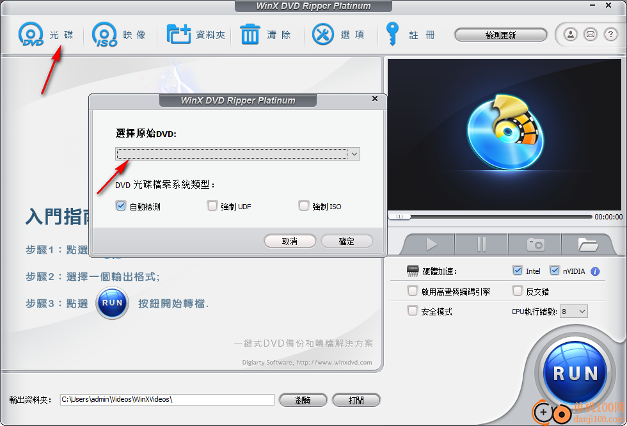Click 資料夾 toolbar label
Viewport: 627px width, 426px height.
[210, 35]
